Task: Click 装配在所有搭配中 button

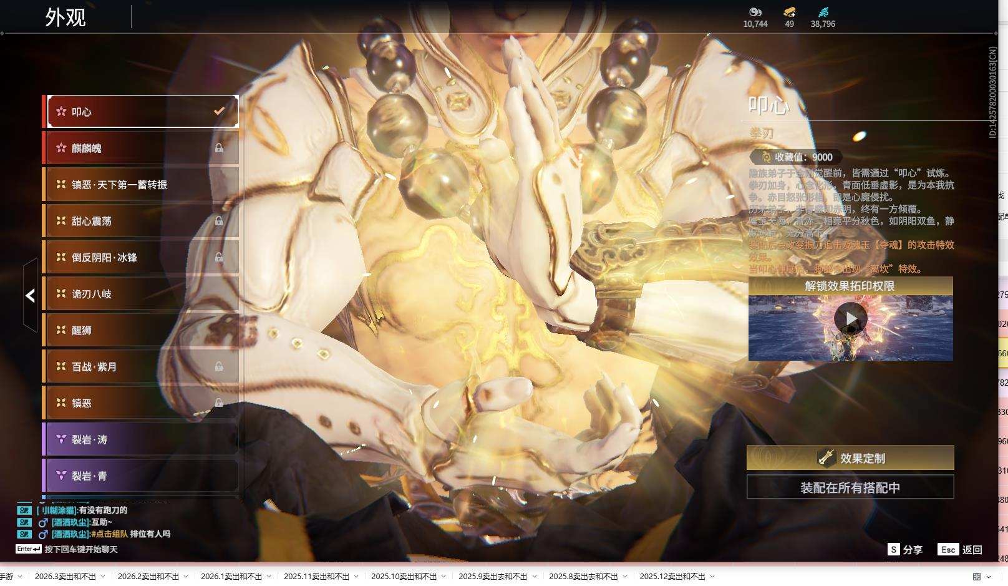Action: [x=850, y=487]
